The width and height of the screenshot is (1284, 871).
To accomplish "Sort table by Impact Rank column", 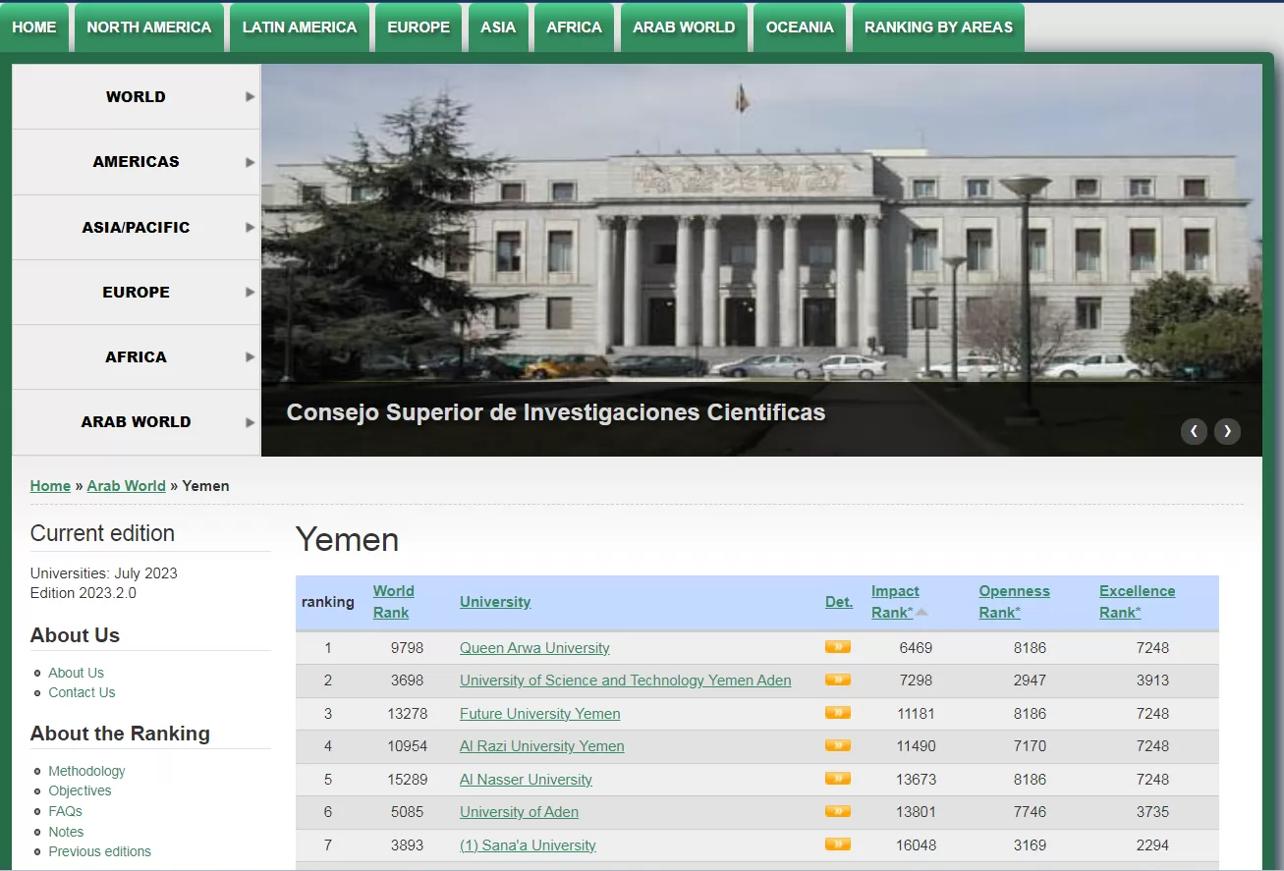I will point(895,602).
